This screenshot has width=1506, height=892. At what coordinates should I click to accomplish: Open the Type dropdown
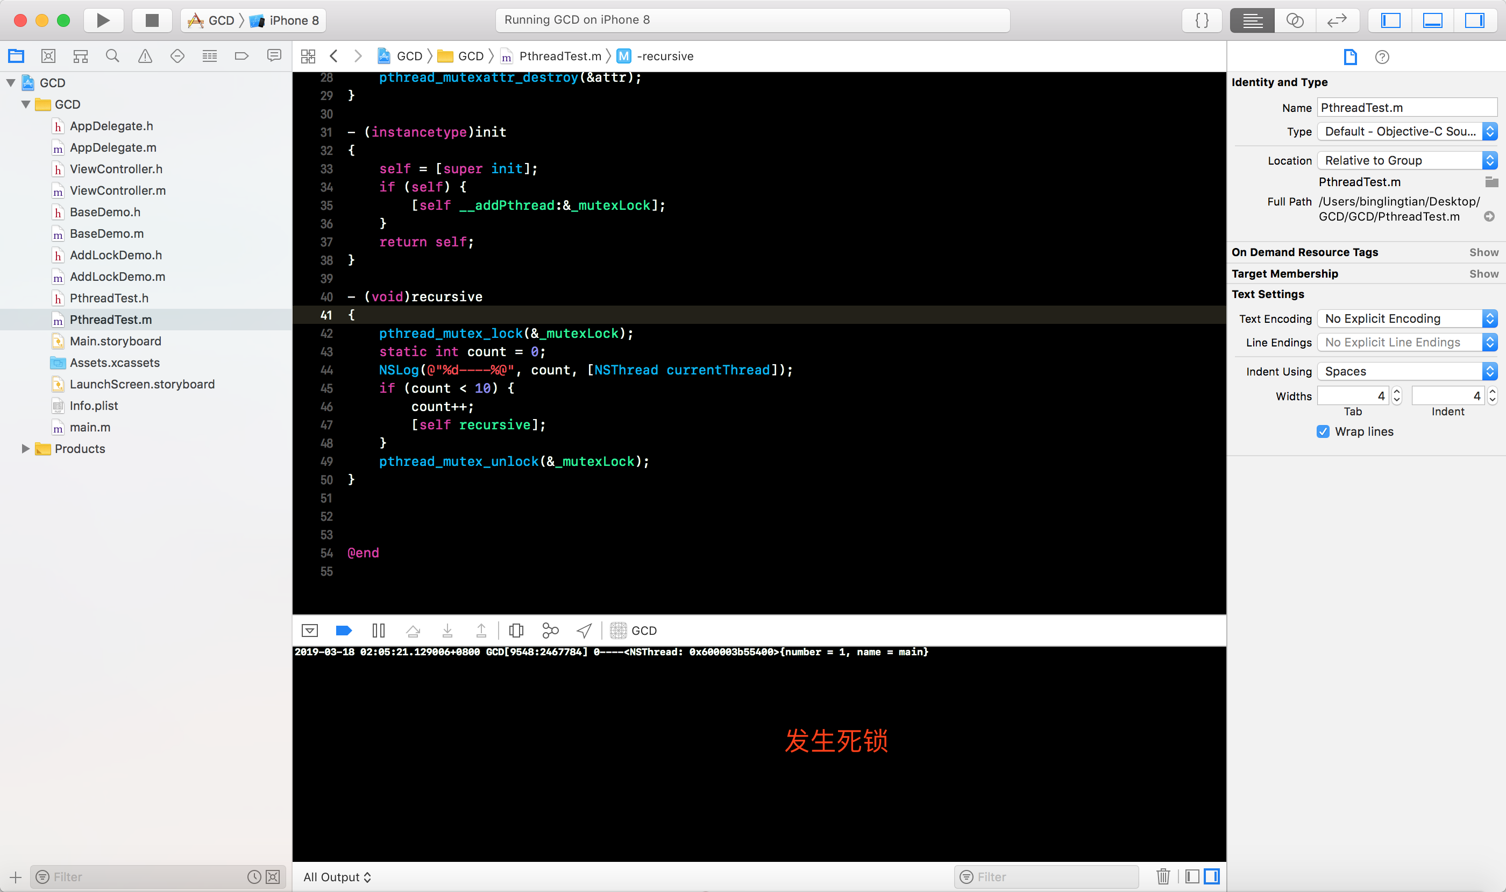click(x=1407, y=132)
